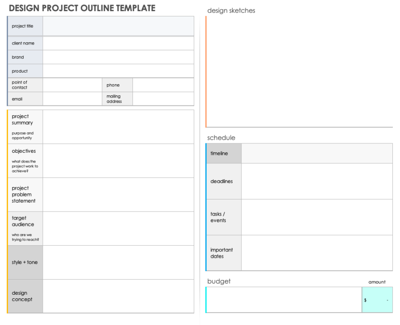Click the style + tone header cell
Viewport: 400px width, 325px height.
pyautogui.click(x=24, y=262)
